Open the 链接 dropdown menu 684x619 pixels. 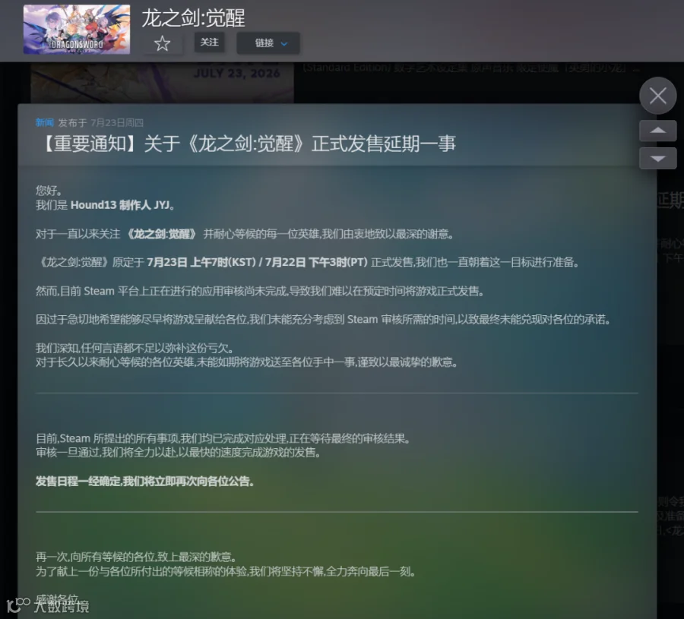pyautogui.click(x=268, y=43)
